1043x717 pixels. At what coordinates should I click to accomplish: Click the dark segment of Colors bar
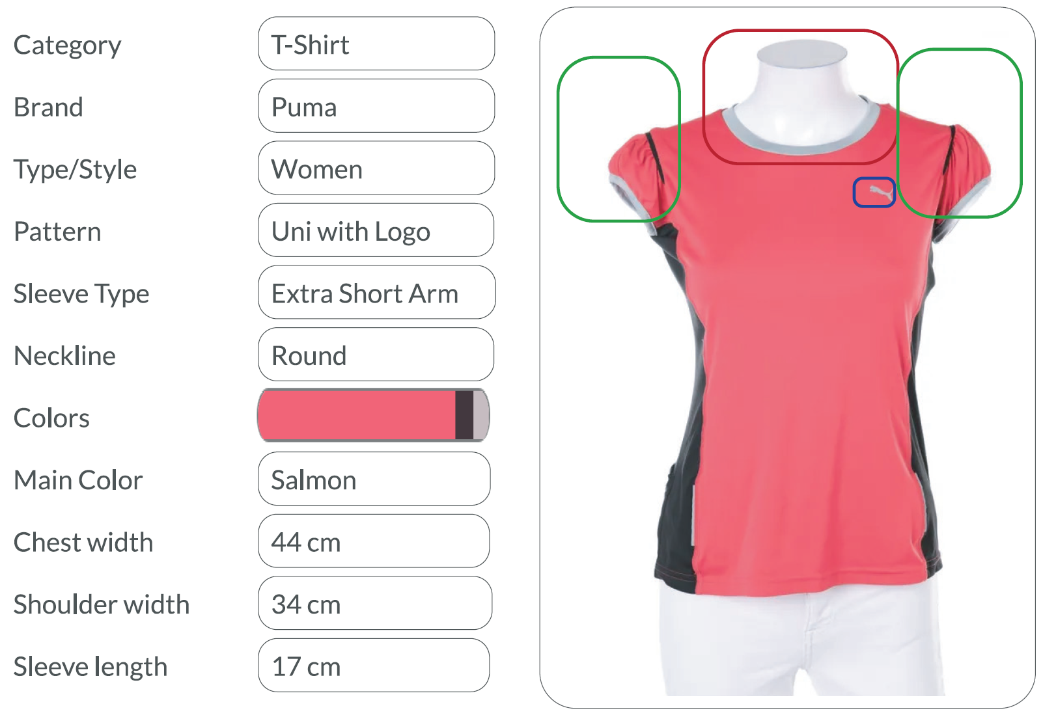pyautogui.click(x=464, y=416)
